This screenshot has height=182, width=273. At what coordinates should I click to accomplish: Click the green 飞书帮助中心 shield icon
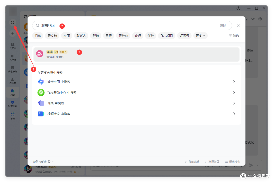click(x=41, y=93)
